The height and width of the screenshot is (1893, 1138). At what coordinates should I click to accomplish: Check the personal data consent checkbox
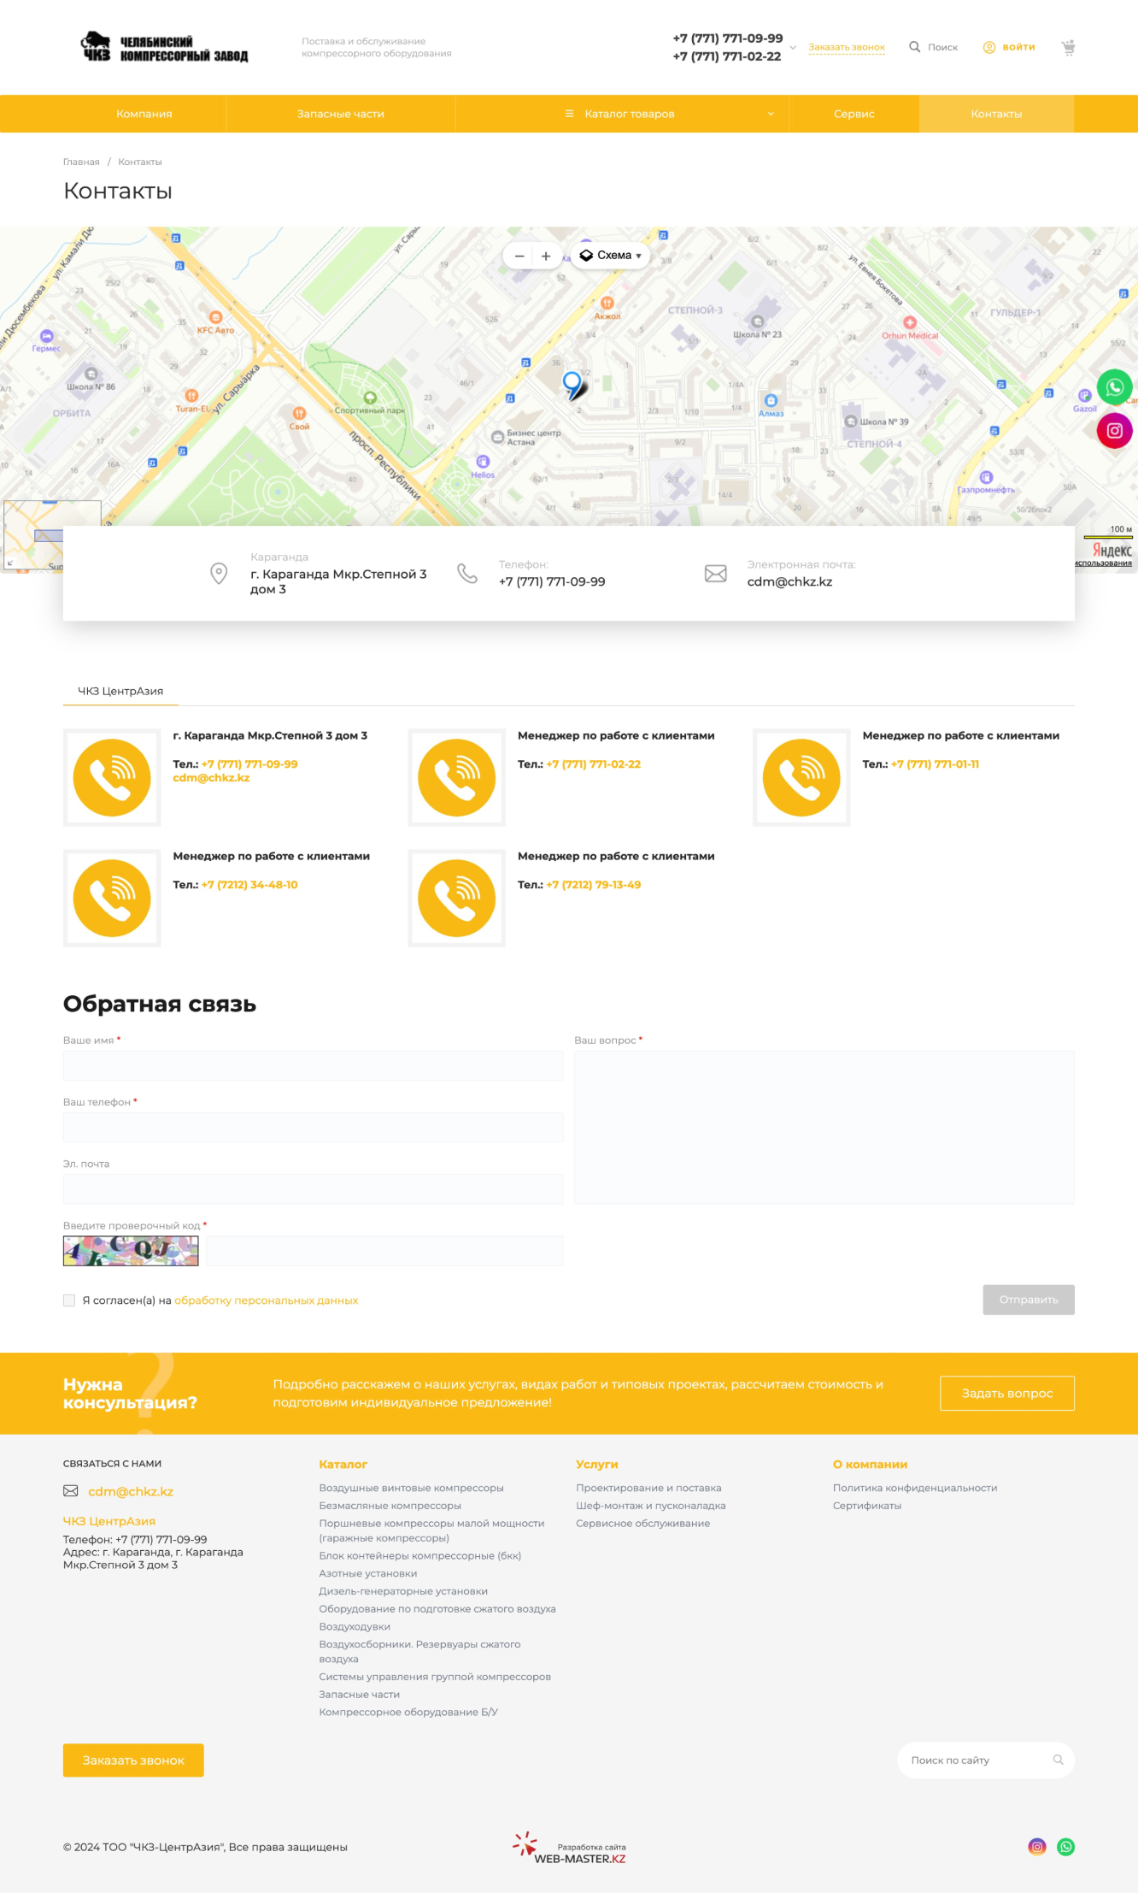[x=69, y=1300]
